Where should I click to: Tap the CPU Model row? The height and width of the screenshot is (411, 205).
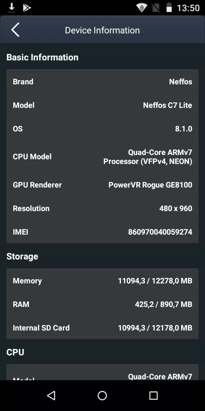point(102,156)
